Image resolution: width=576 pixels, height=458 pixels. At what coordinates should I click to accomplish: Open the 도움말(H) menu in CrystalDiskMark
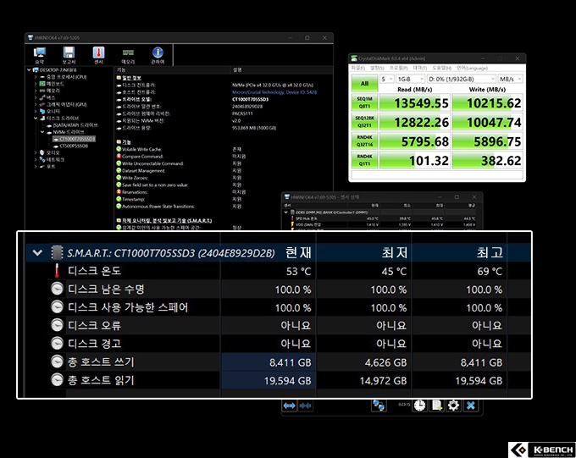(442, 68)
